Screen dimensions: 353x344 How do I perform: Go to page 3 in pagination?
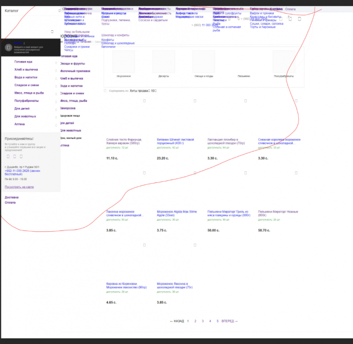(x=203, y=321)
